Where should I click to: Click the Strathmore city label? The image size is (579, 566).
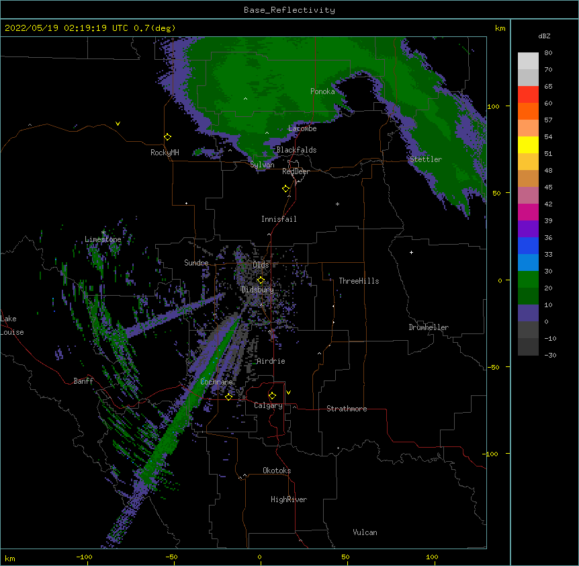point(347,409)
